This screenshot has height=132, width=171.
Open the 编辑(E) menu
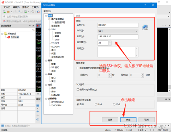point(16,7)
